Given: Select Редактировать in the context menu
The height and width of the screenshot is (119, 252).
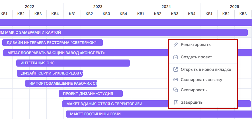Looking at the screenshot, I should (x=196, y=44).
